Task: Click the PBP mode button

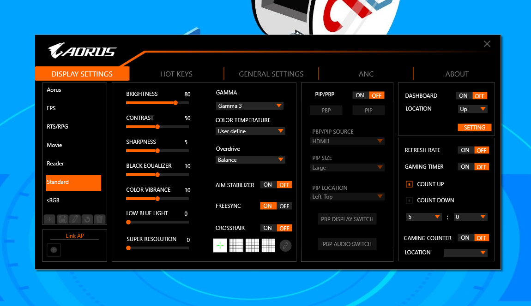Action: [x=326, y=110]
